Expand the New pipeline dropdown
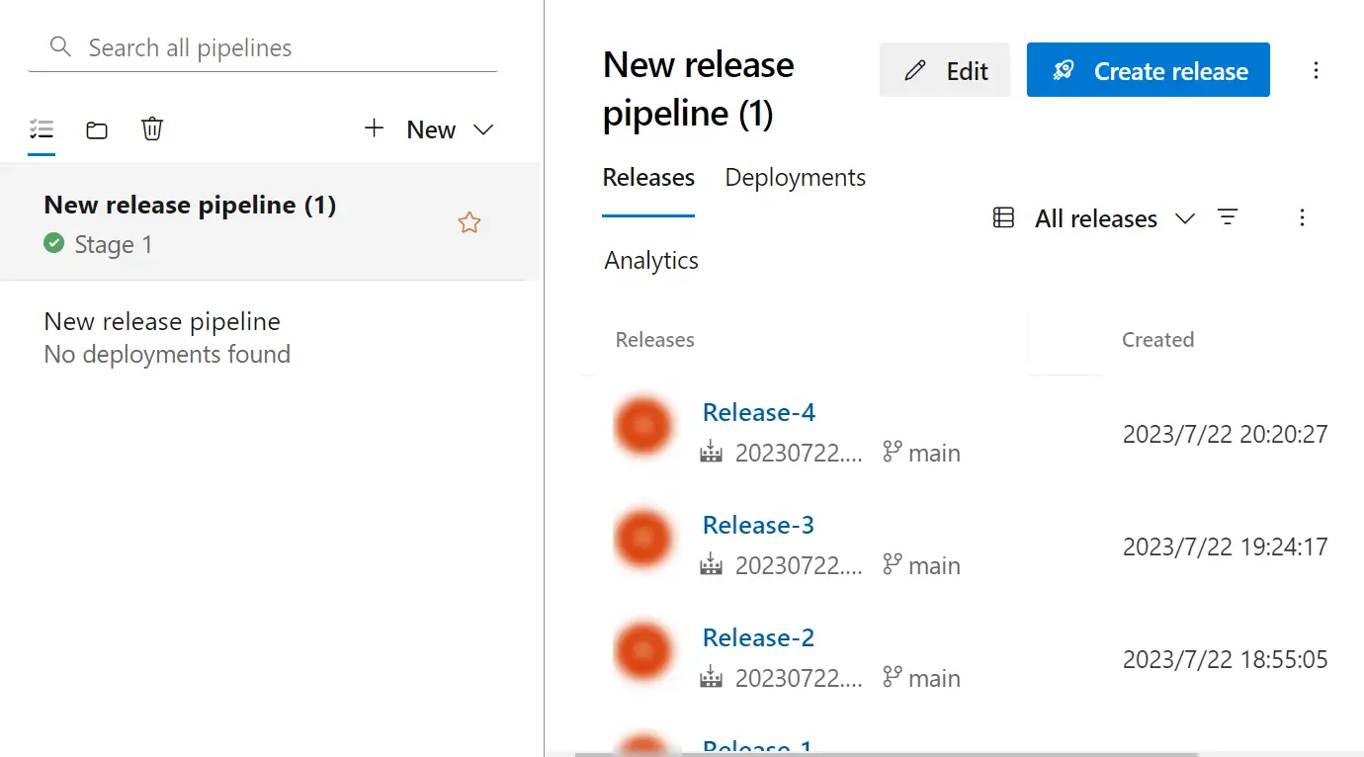The height and width of the screenshot is (757, 1364). coord(483,129)
